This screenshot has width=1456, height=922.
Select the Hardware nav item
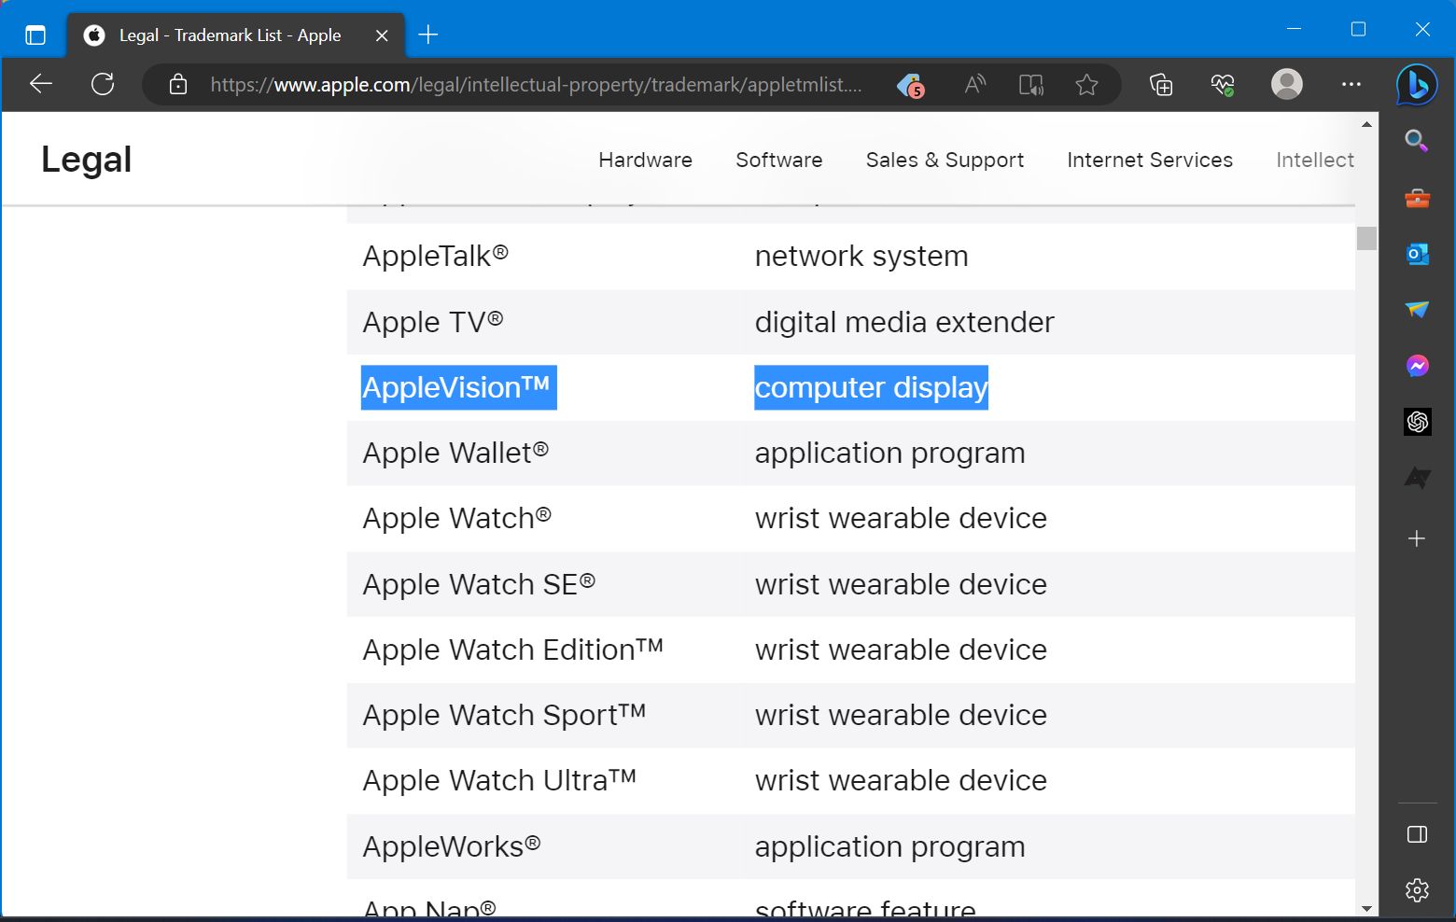coord(645,160)
